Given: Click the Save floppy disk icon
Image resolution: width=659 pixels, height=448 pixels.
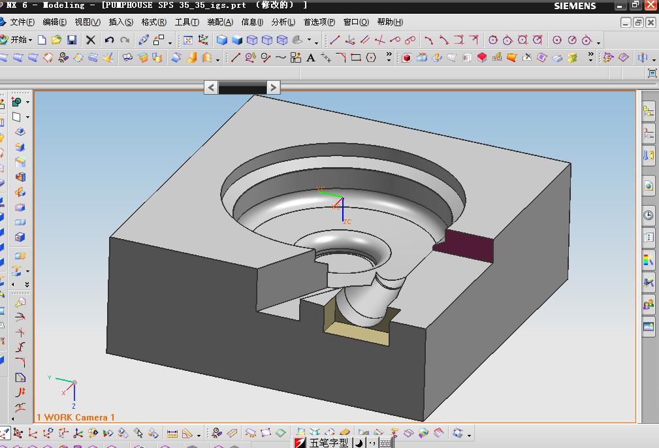Looking at the screenshot, I should pos(72,40).
